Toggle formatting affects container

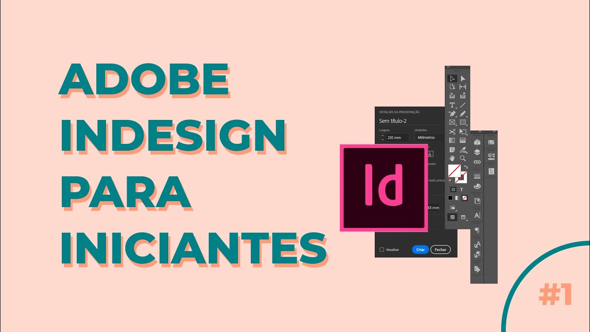pos(454,190)
